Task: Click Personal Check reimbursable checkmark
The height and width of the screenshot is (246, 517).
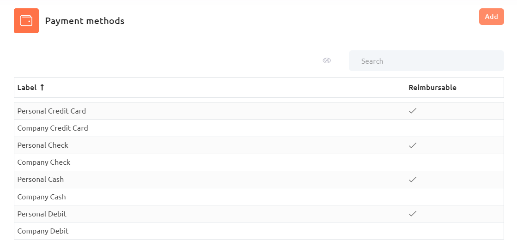Action: (x=413, y=145)
